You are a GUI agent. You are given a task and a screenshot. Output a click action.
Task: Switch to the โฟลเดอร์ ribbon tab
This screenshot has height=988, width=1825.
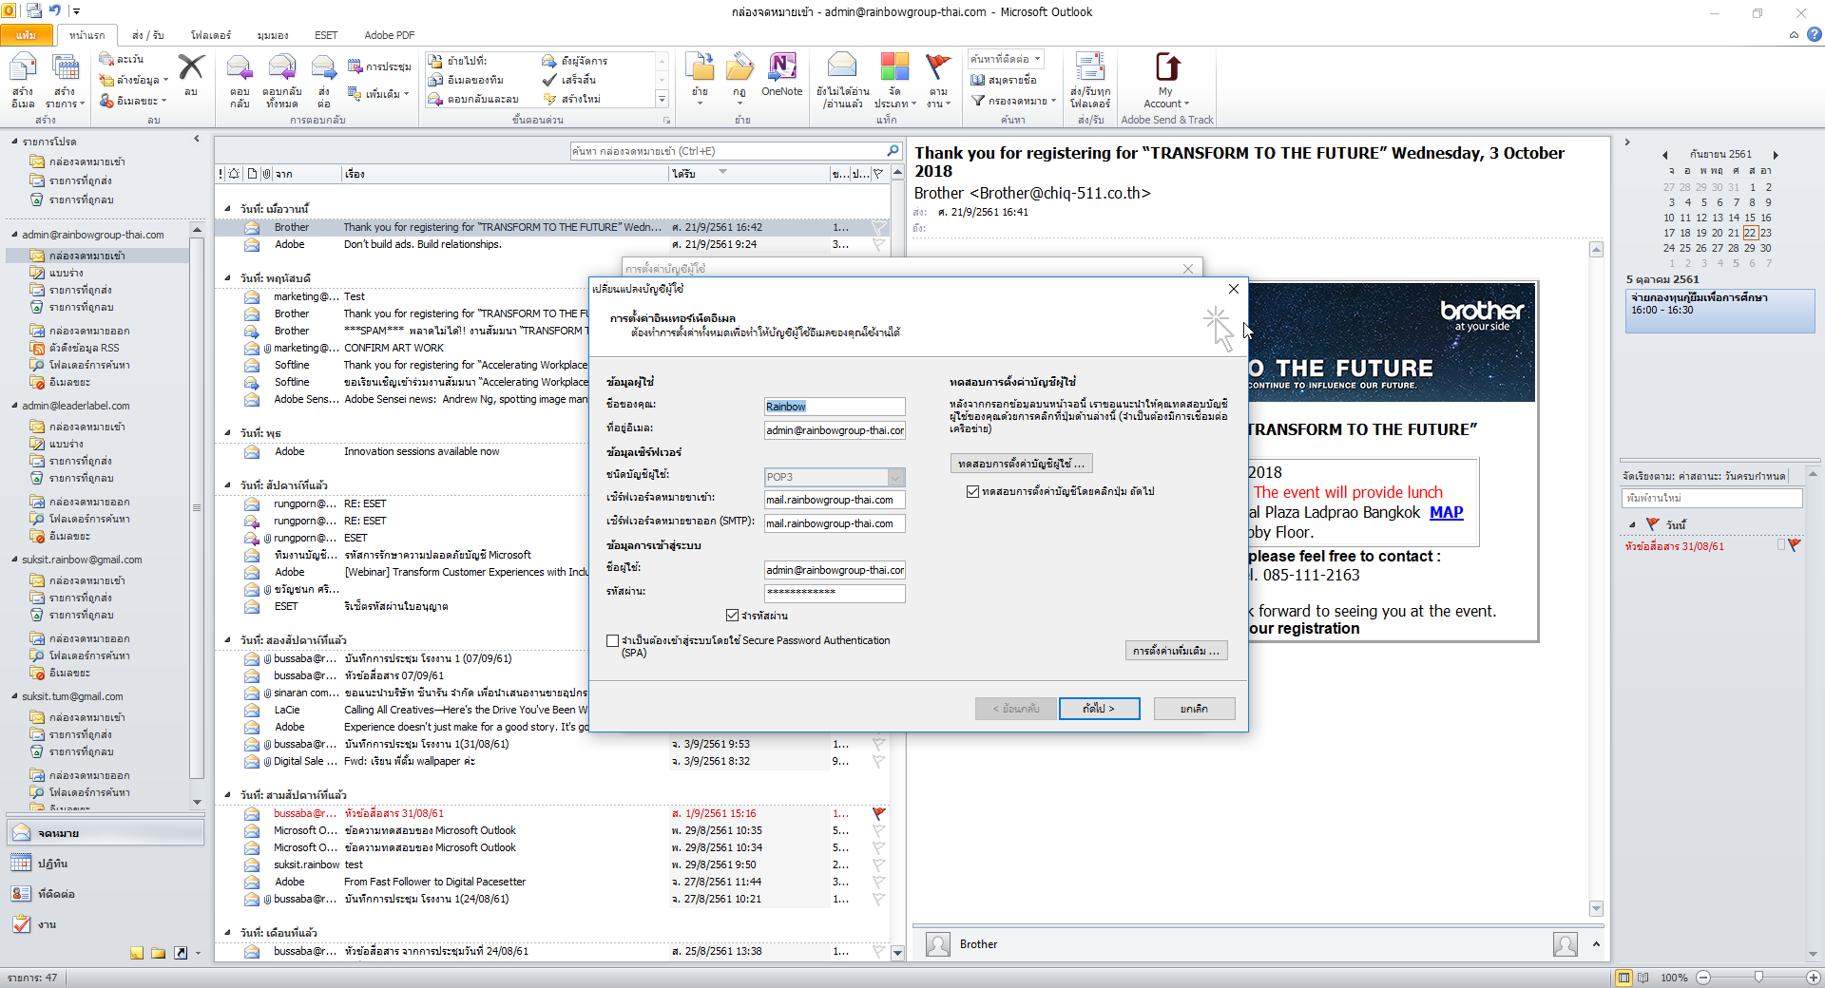[x=211, y=35]
